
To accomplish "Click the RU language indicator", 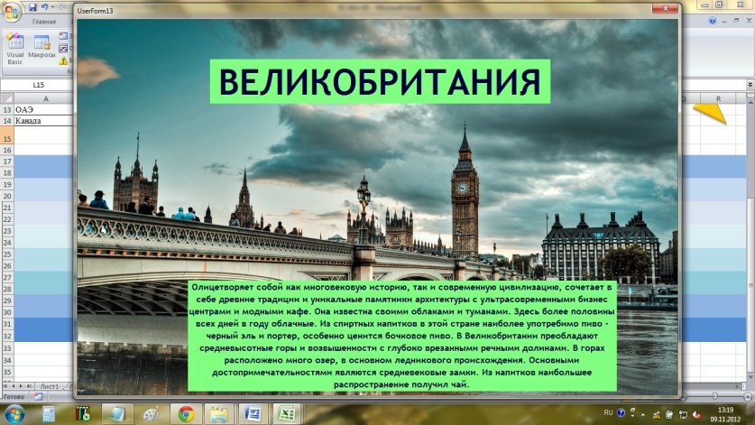I will (608, 413).
